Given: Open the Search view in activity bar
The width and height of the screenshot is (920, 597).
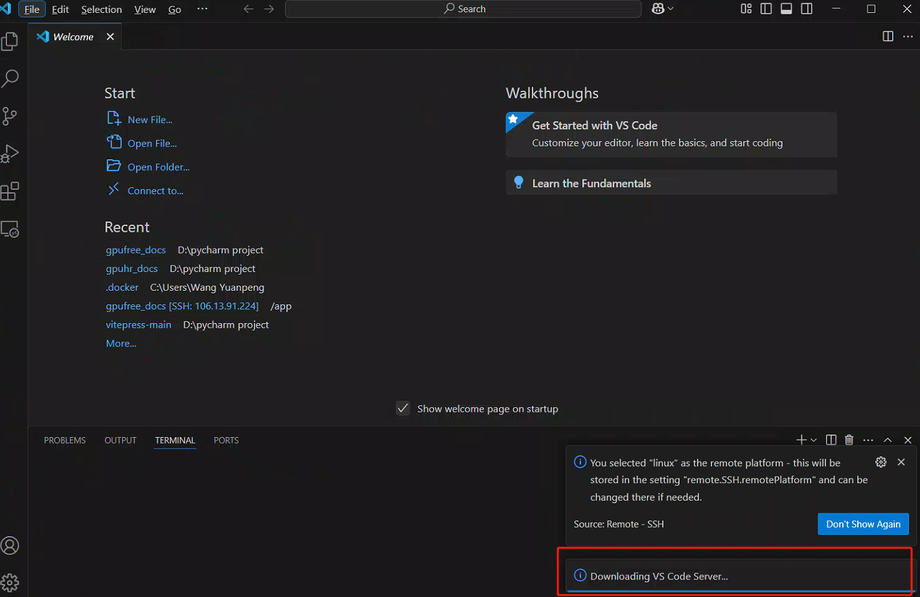Looking at the screenshot, I should pos(10,78).
